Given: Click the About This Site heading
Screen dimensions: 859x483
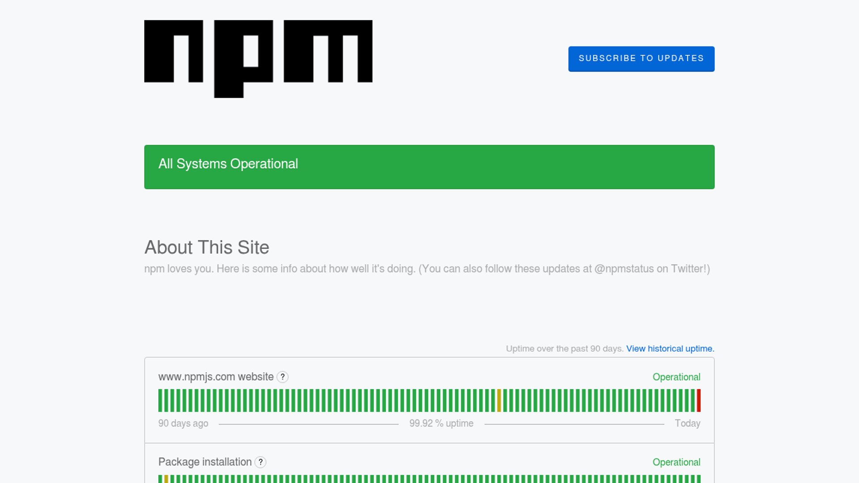Looking at the screenshot, I should click(207, 247).
